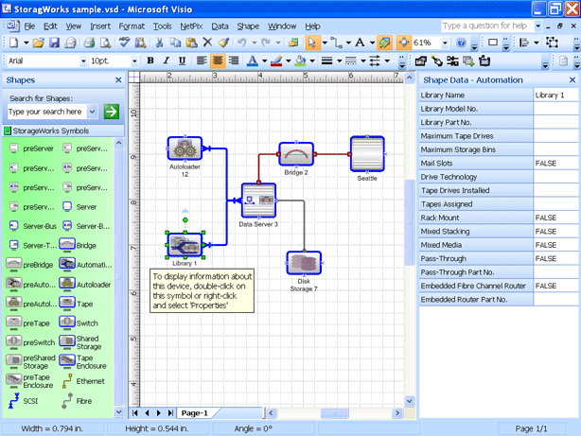The image size is (581, 436).
Task: Open the Font name dropdown
Action: [x=83, y=61]
